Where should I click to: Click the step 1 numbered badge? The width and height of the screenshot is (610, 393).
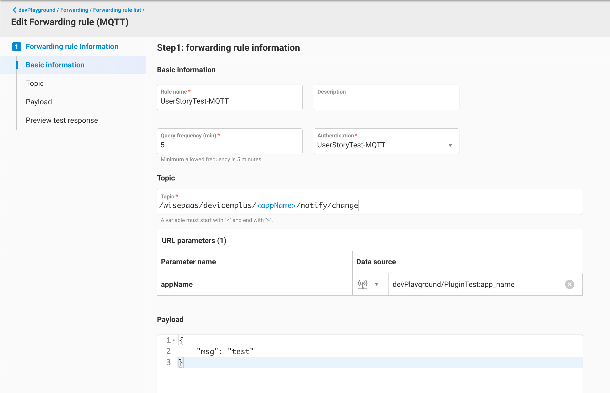coord(17,46)
